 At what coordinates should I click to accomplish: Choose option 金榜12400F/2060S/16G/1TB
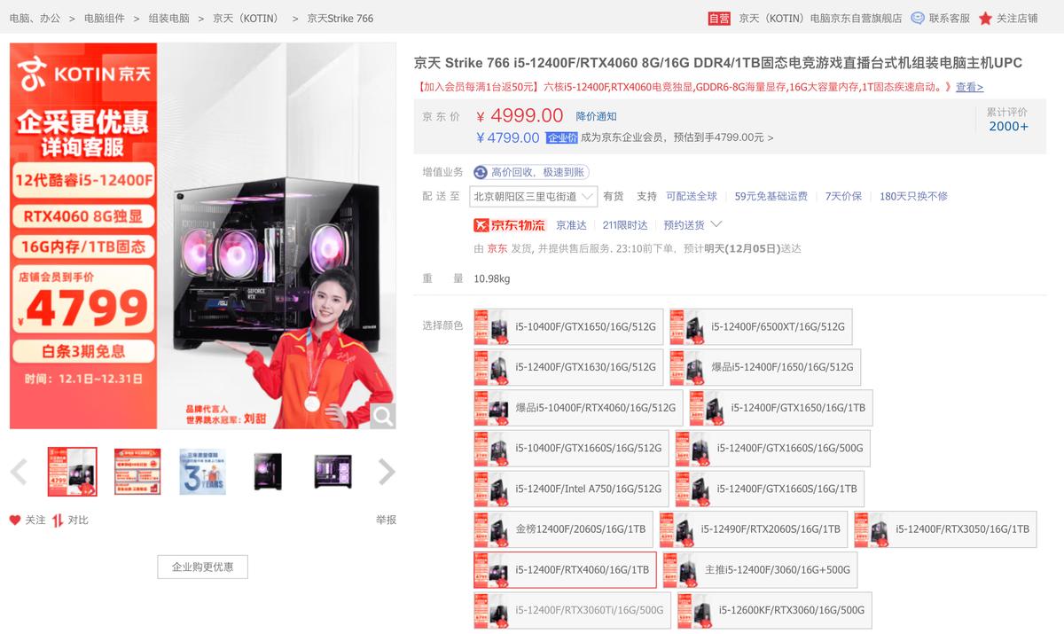coord(563,529)
